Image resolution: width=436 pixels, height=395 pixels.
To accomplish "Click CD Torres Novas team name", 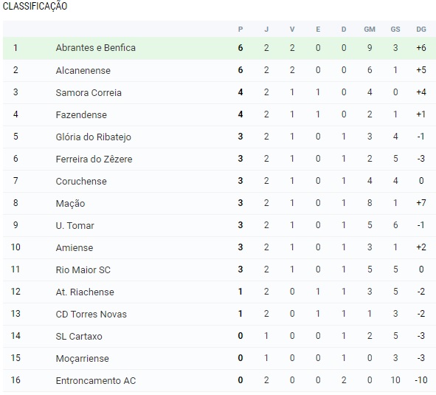I will pyautogui.click(x=91, y=315).
